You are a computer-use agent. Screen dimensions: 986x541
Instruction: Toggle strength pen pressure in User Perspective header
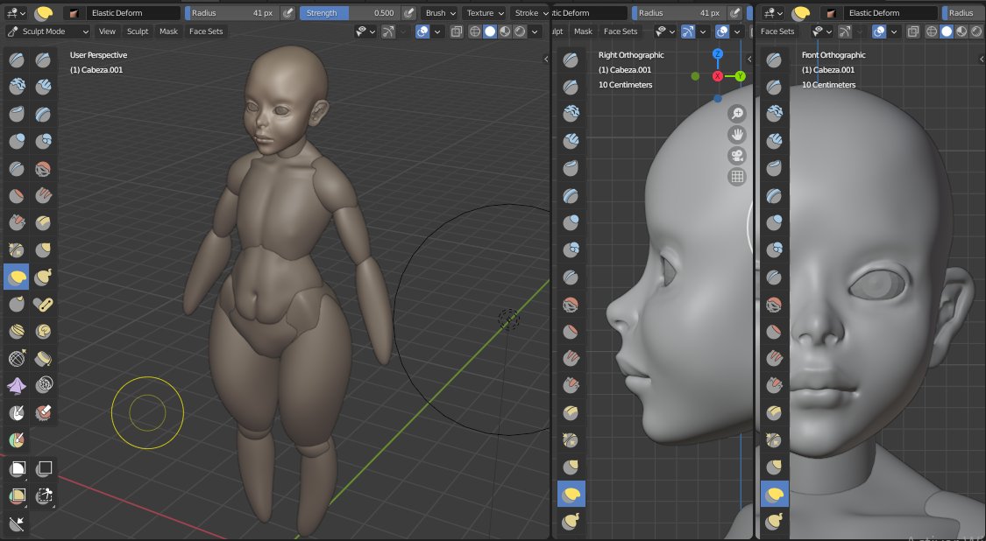[x=408, y=12]
